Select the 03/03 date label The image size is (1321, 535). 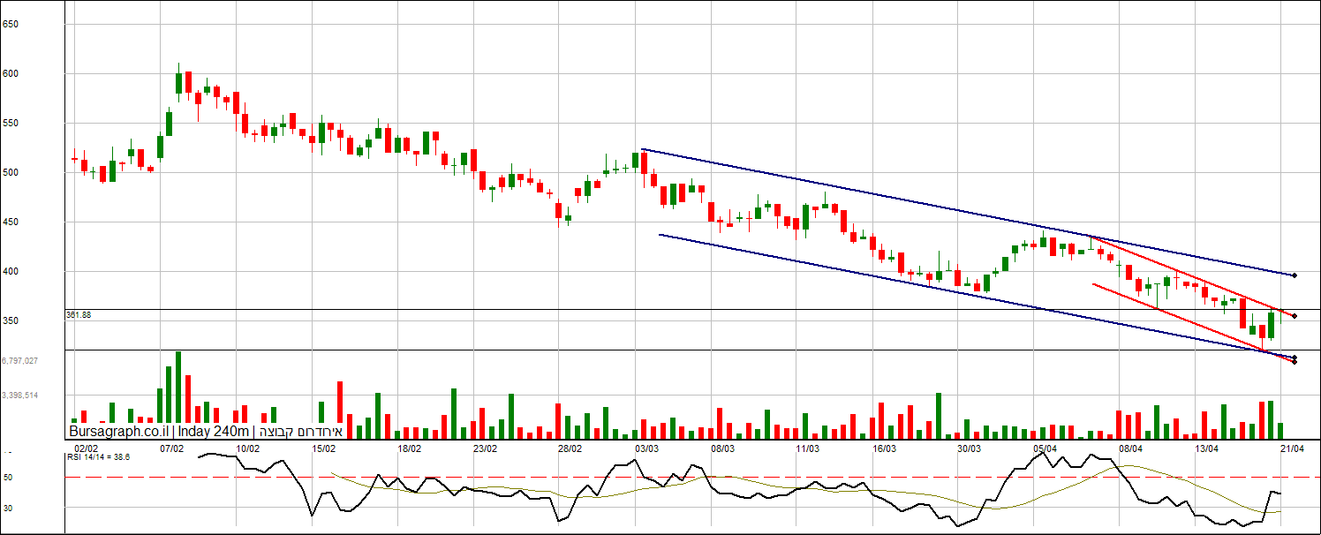pos(646,448)
